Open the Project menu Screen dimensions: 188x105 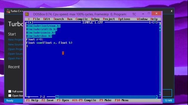109,19
